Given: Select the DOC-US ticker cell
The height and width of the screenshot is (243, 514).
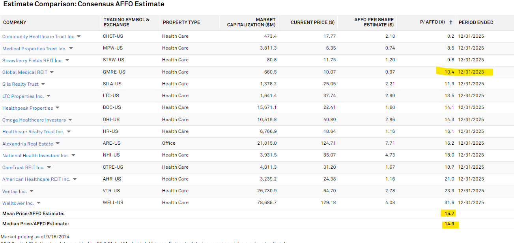Looking at the screenshot, I should pos(112,107).
